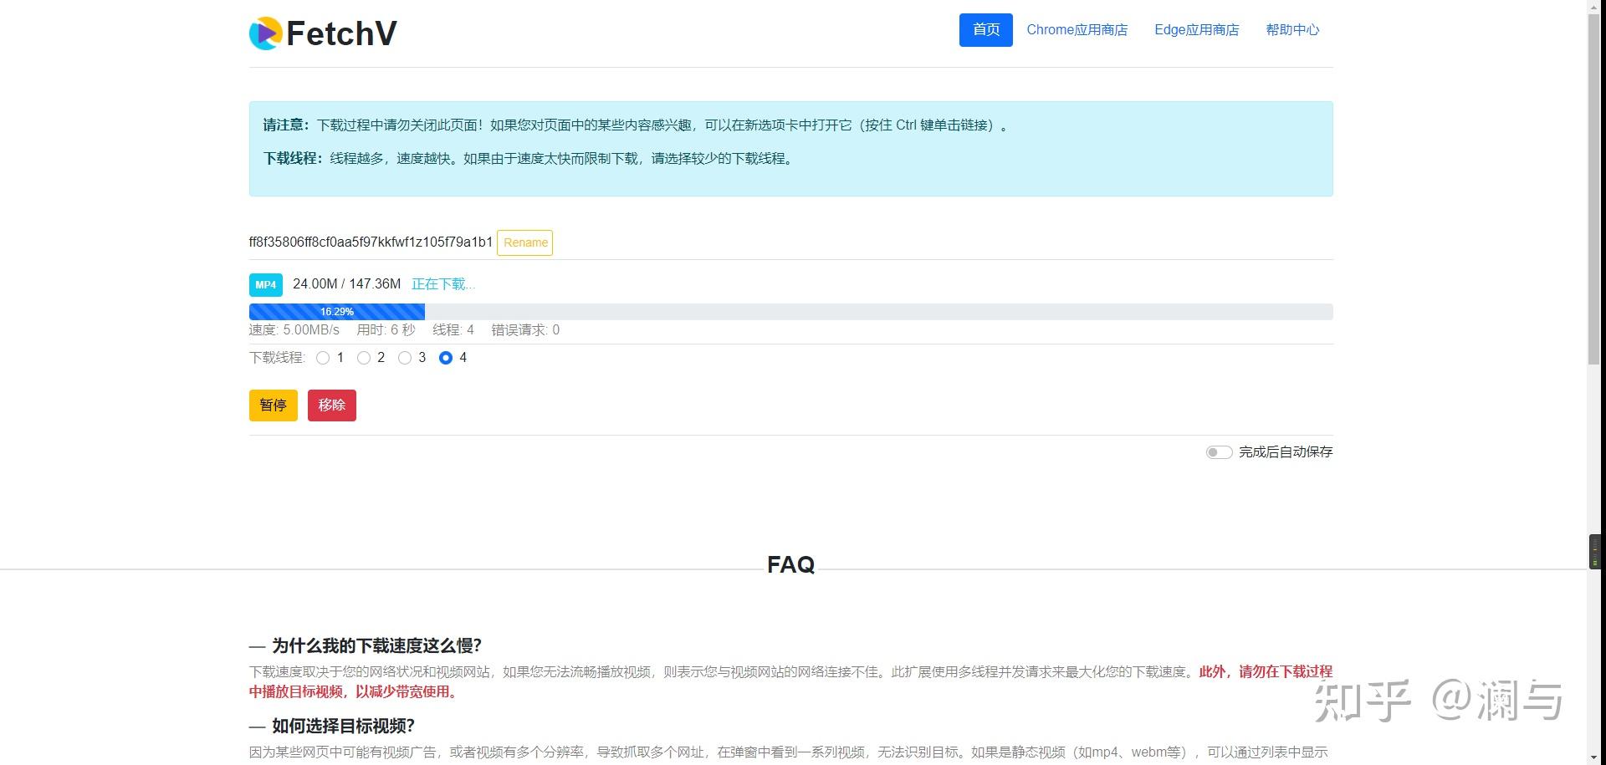Click the file name ff8f35806ff8cf0aa5f97kkfwf1z105f79a1b1
1606x765 pixels.
click(371, 242)
